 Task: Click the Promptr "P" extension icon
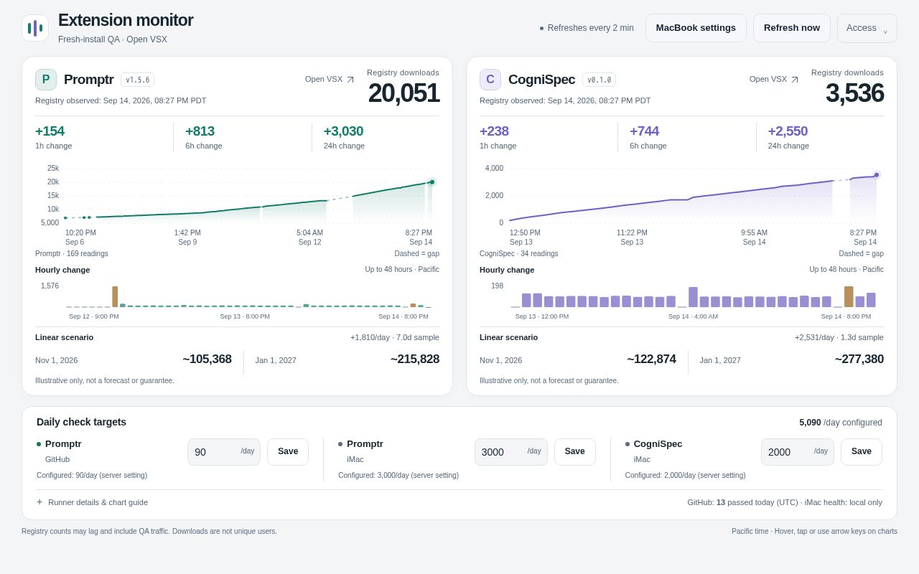click(46, 80)
